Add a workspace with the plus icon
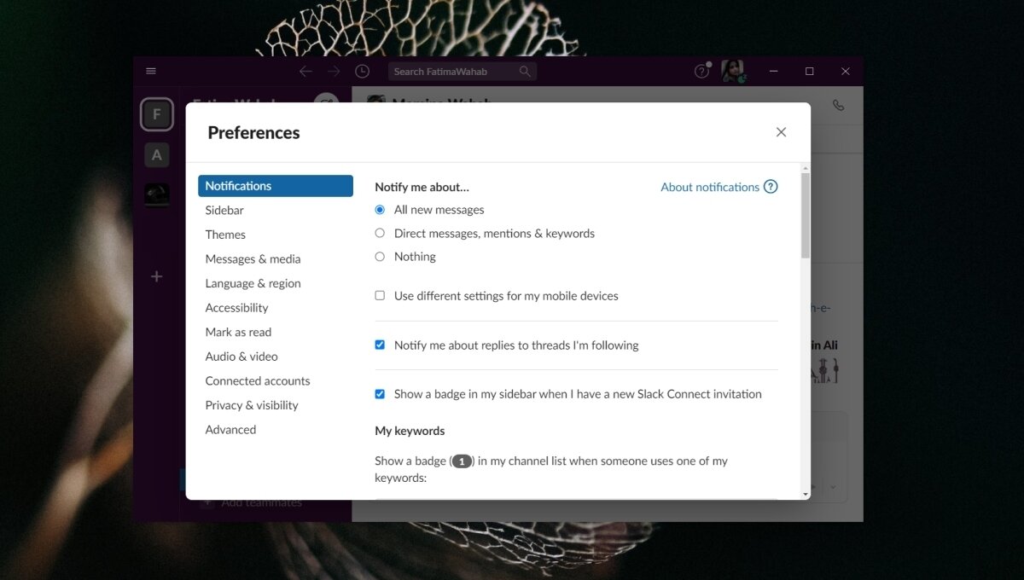Image resolution: width=1024 pixels, height=580 pixels. [156, 276]
